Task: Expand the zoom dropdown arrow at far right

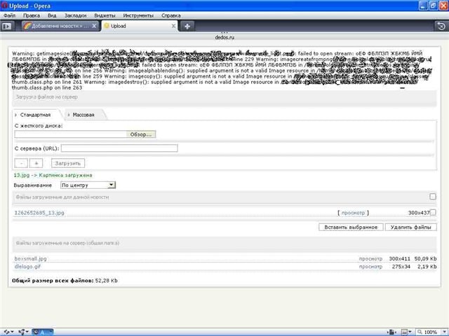Action: (445, 332)
